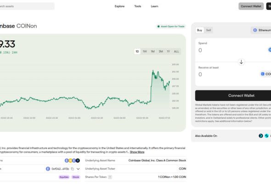Select the 1Y chart range

point(168,51)
